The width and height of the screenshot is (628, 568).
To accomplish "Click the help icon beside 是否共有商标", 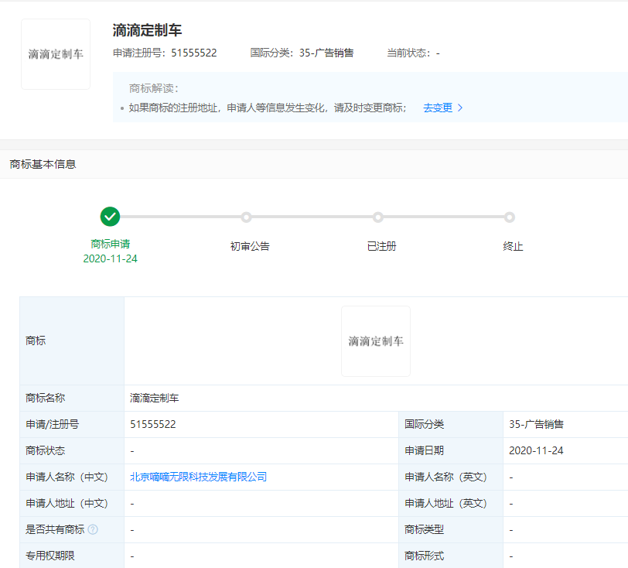I will 93,529.
